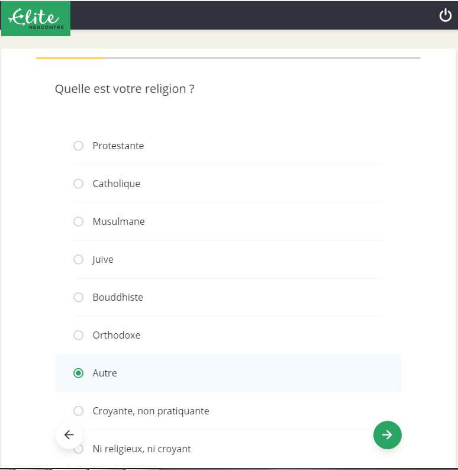The image size is (458, 470).
Task: Click the Protestante label text
Action: pos(118,146)
